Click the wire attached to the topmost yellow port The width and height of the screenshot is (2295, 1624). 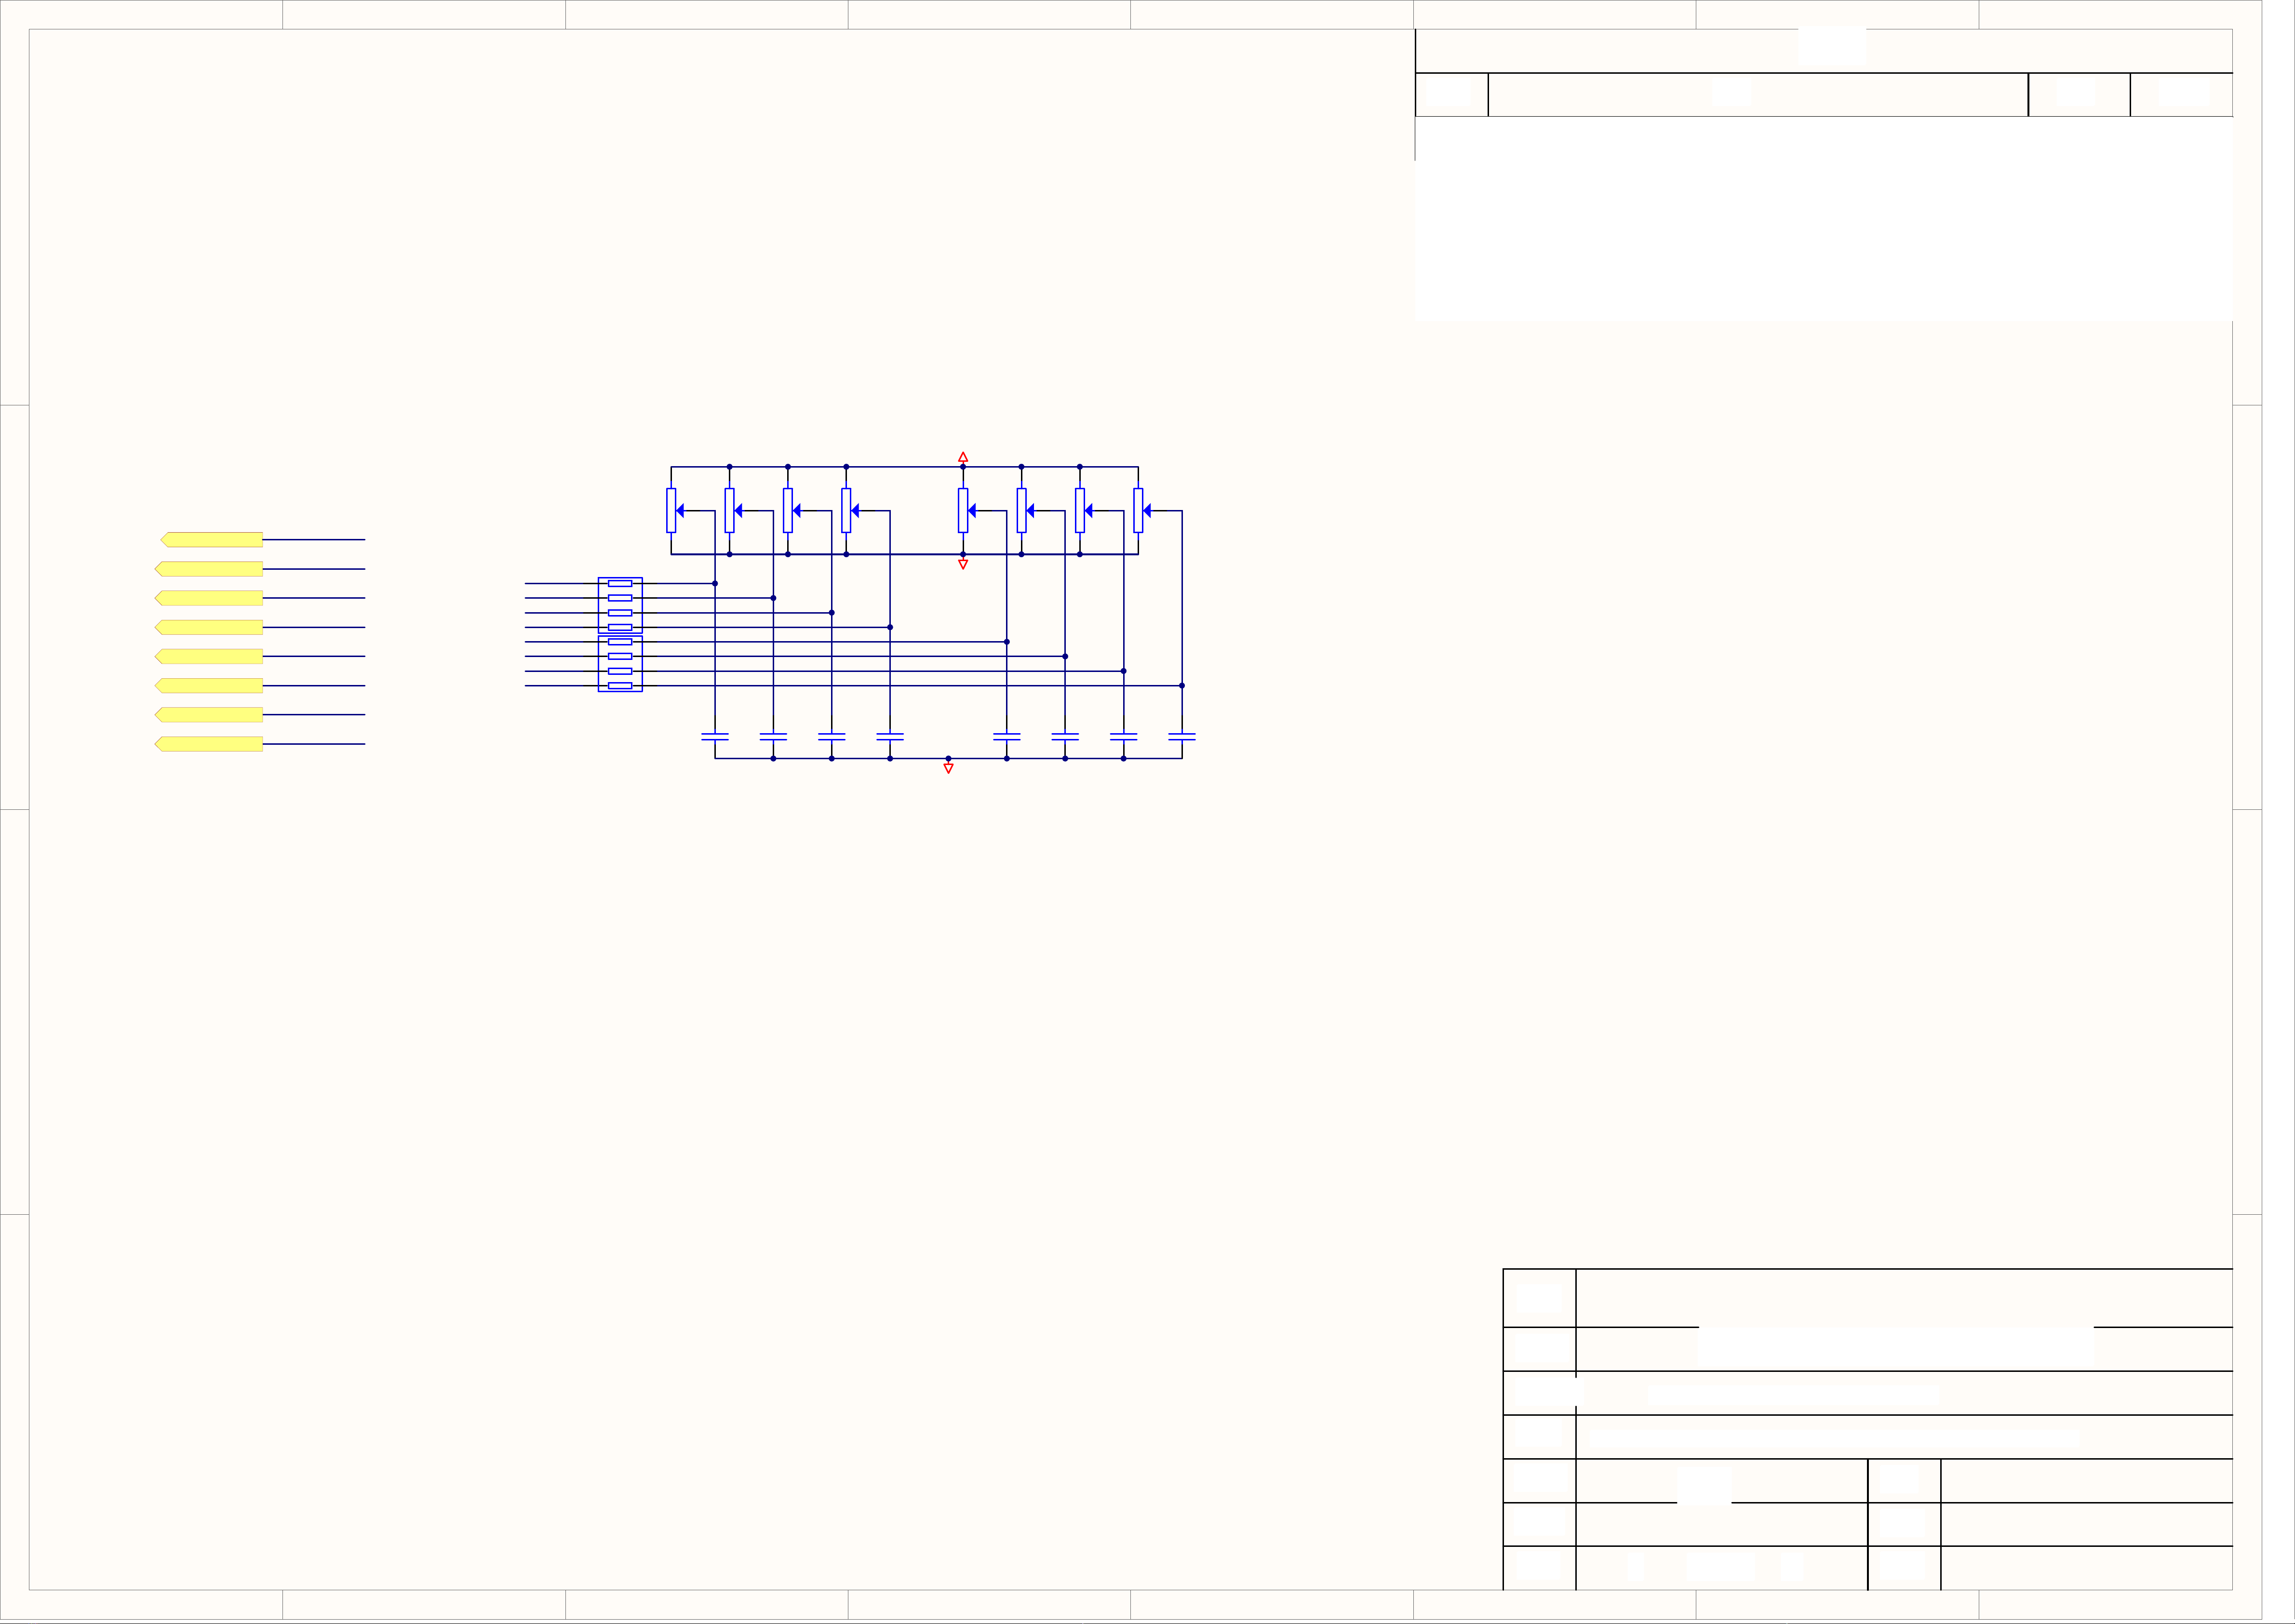[314, 540]
